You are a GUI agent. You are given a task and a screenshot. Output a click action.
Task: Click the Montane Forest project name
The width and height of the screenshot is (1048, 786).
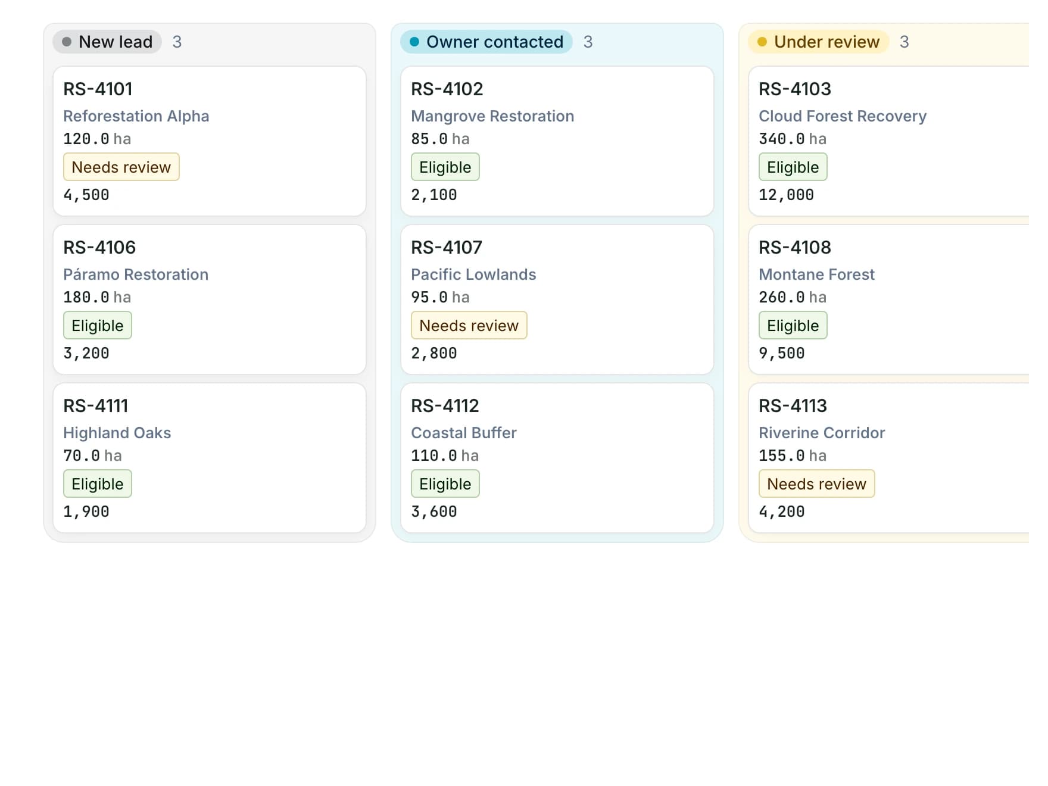(816, 275)
